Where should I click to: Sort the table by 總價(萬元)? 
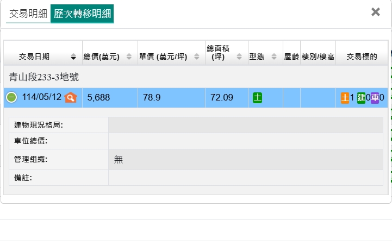pos(129,56)
